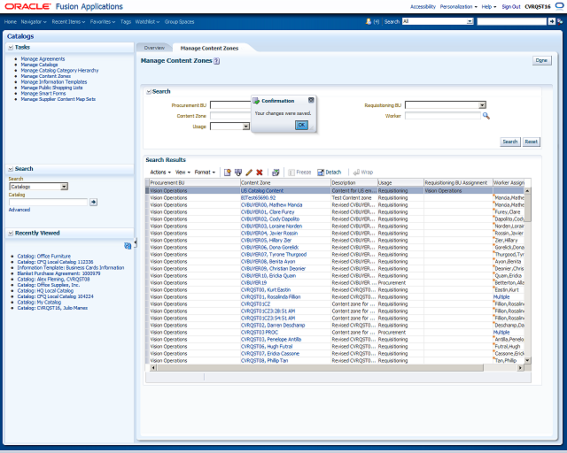Click the global search text field
567x453 pixels.
coord(511,21)
